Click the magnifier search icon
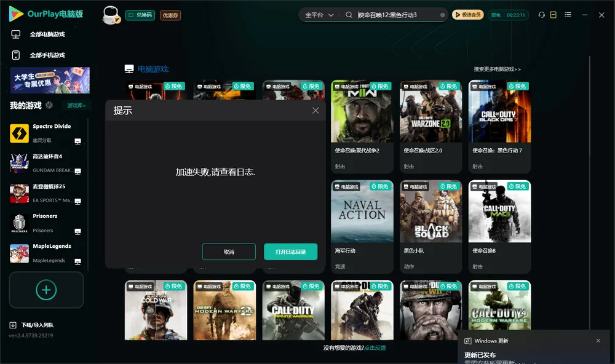Viewport: 615px width, 364px height. pyautogui.click(x=349, y=15)
